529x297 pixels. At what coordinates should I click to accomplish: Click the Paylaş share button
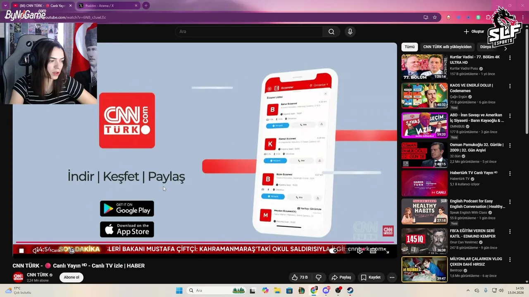pyautogui.click(x=341, y=277)
